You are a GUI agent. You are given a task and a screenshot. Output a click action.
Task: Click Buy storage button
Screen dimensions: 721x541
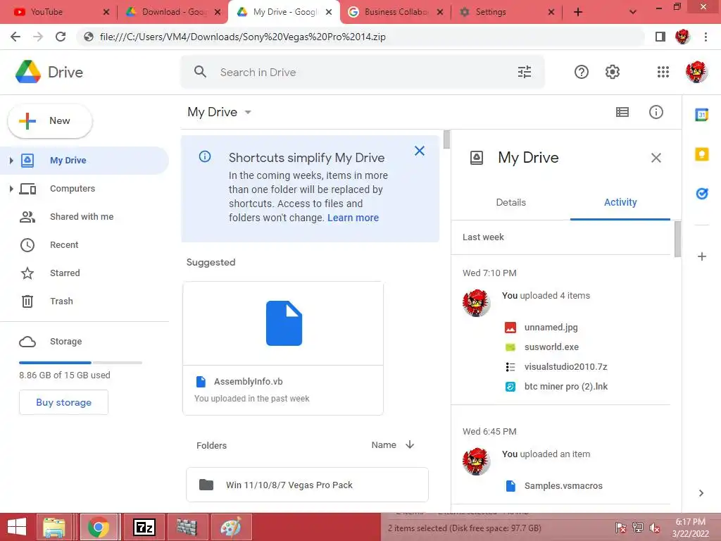pos(63,402)
